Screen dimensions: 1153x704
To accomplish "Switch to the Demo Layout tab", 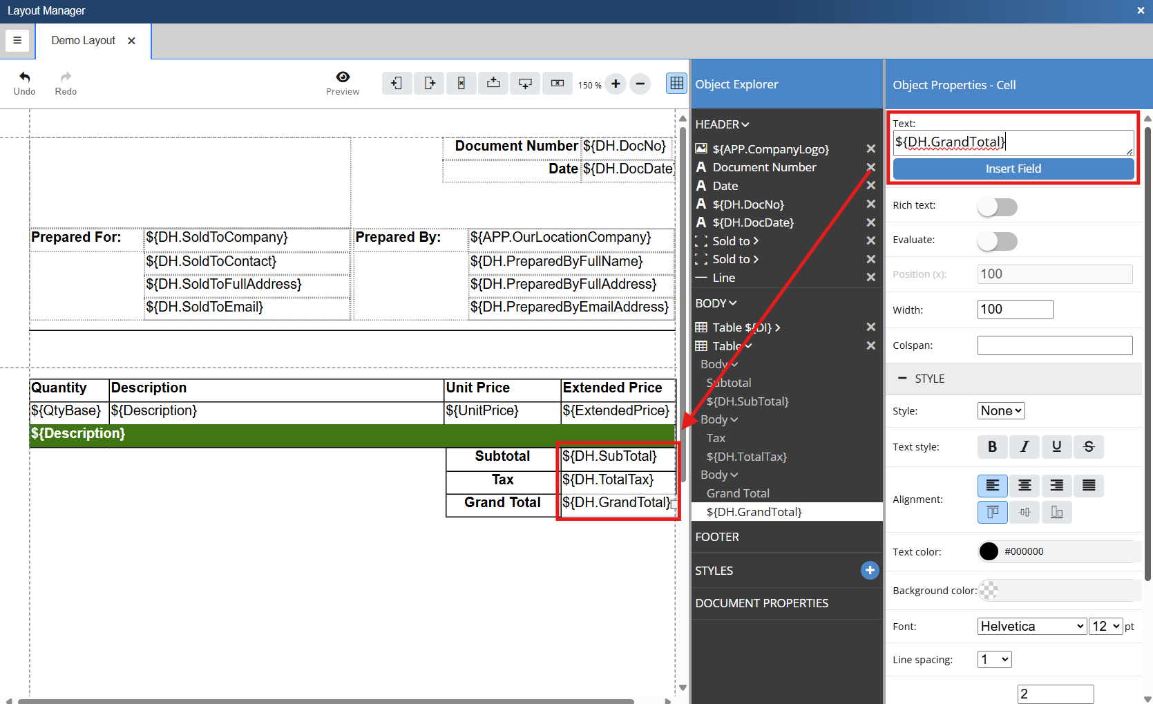I will (84, 41).
